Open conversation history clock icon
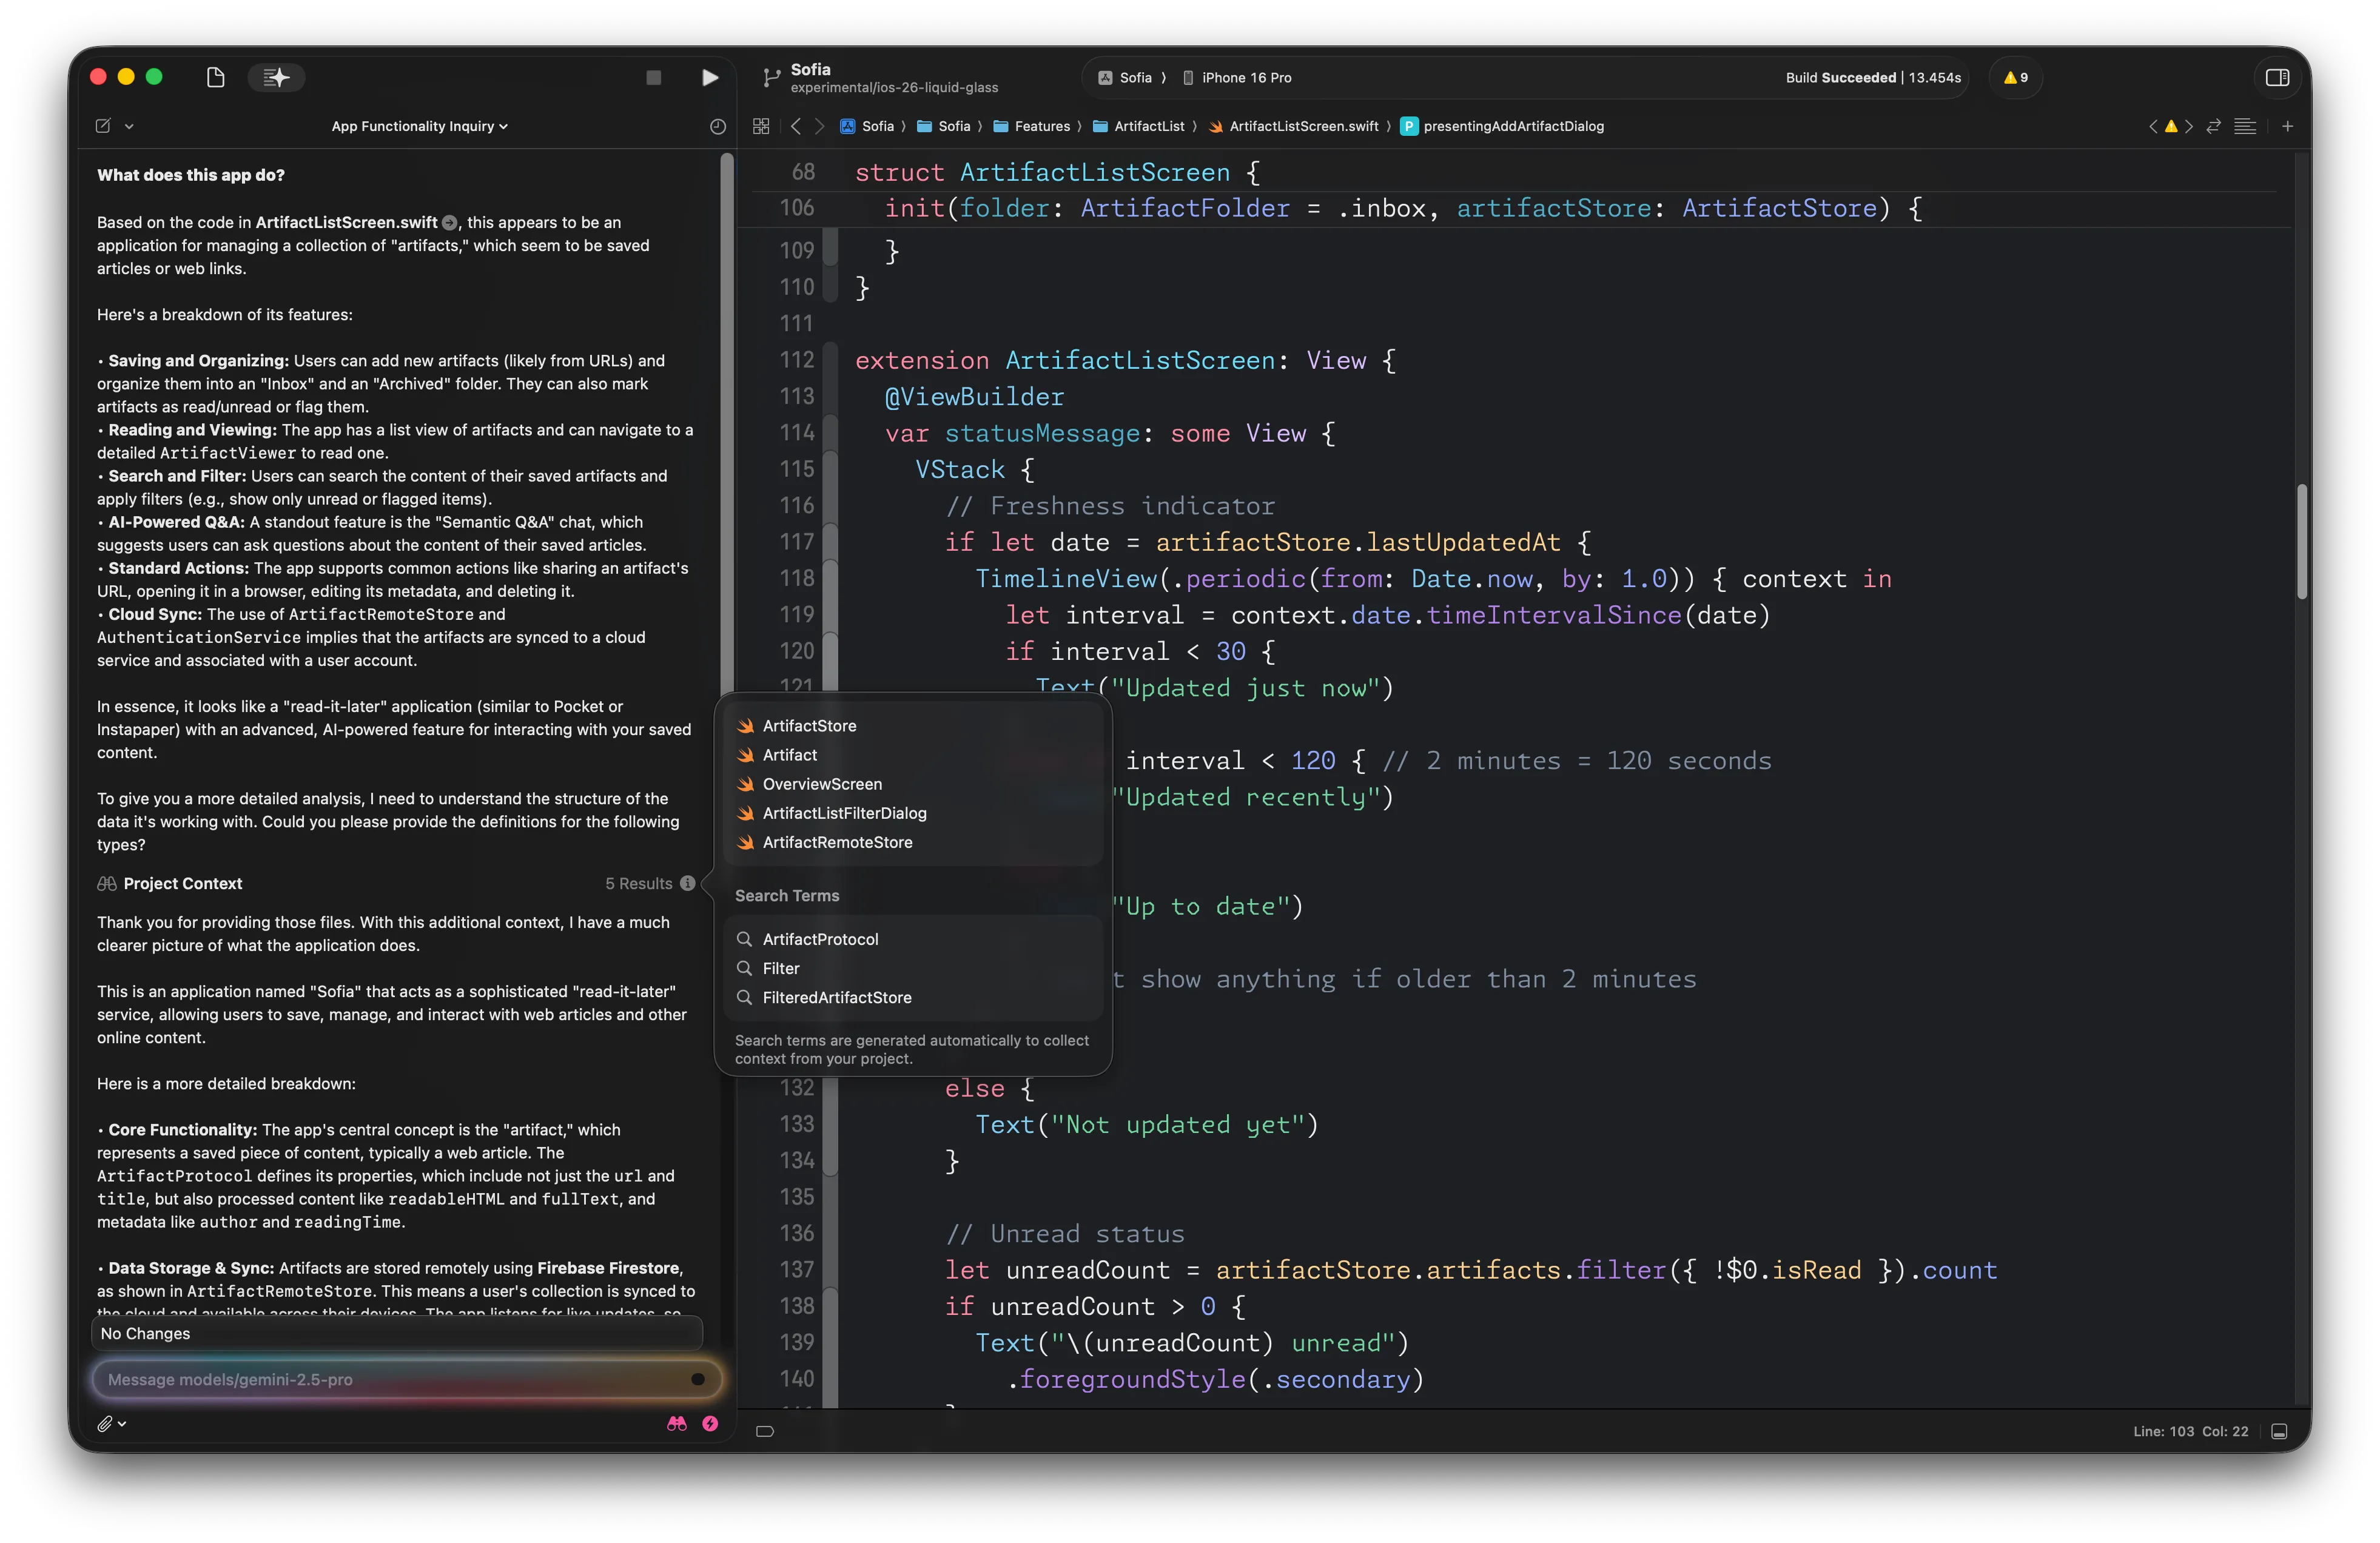Viewport: 2380px width, 1543px height. pyautogui.click(x=717, y=126)
